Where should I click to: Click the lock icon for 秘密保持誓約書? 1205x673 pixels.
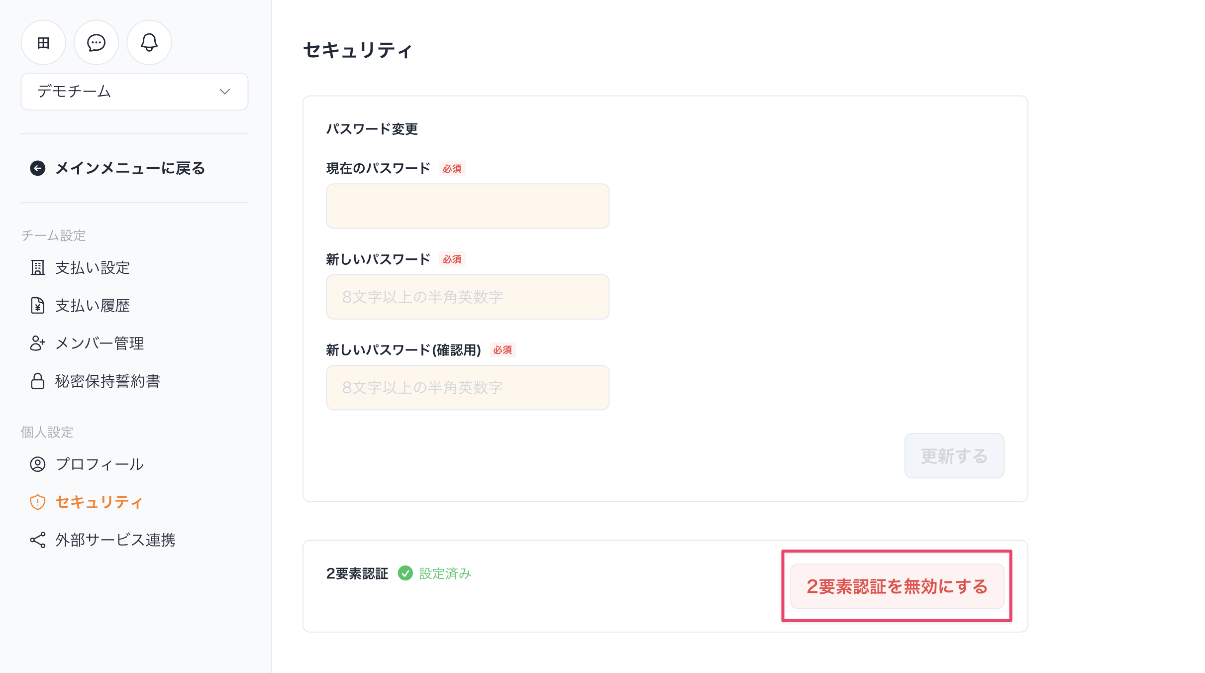click(38, 381)
